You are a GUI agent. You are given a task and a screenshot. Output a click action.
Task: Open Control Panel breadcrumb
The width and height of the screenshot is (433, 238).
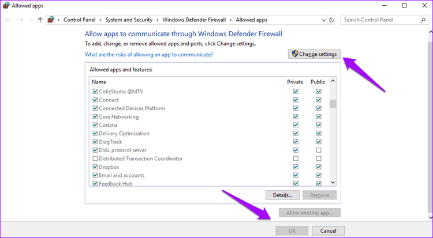[80, 20]
